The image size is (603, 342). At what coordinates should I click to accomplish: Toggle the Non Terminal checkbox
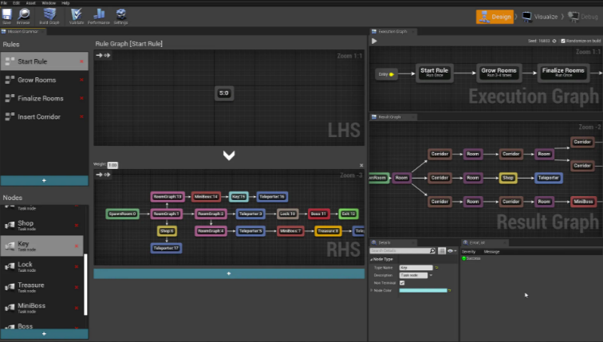click(x=402, y=283)
